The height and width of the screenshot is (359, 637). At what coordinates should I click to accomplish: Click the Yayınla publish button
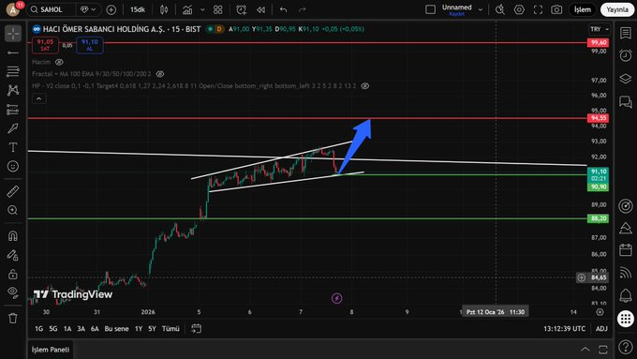[x=617, y=9]
